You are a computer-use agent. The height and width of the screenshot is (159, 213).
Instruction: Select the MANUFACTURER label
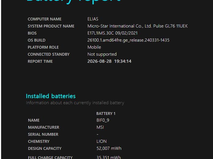click(x=44, y=127)
